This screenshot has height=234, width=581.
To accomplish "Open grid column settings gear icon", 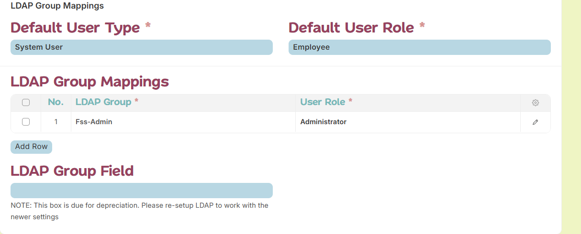I will 535,103.
